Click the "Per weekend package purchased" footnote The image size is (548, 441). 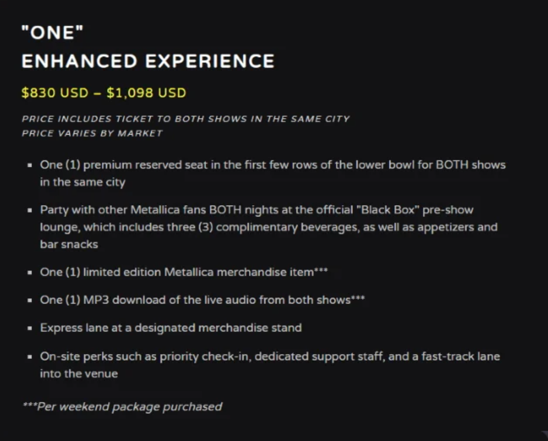point(122,407)
